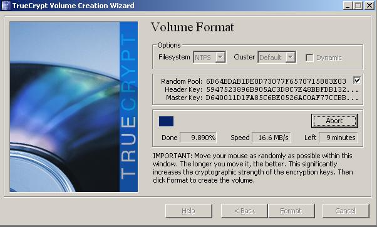The height and width of the screenshot is (227, 377).
Task: Abort the volume formatting
Action: coord(334,121)
